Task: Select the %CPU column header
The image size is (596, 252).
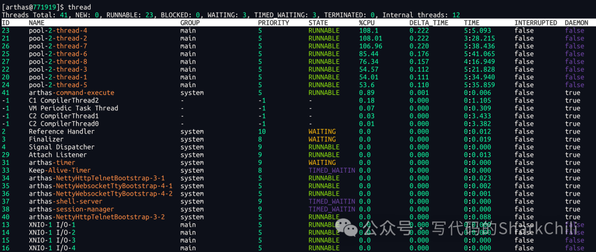Action: 367,23
